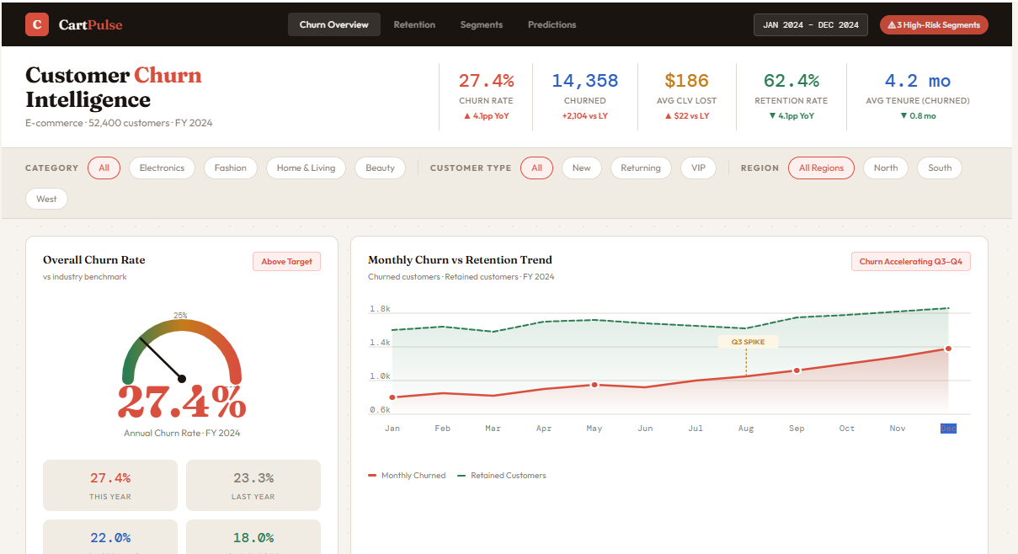1018x554 pixels.
Task: Click the Above Target badge
Action: pos(286,262)
